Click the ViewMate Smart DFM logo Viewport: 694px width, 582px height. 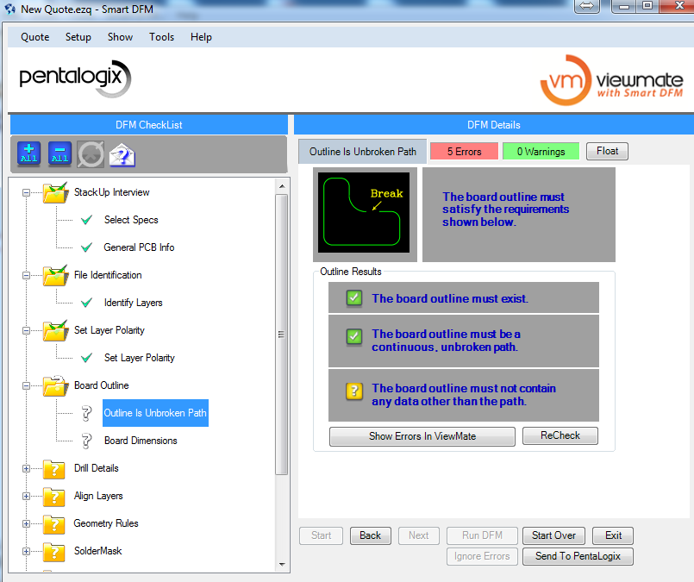612,79
